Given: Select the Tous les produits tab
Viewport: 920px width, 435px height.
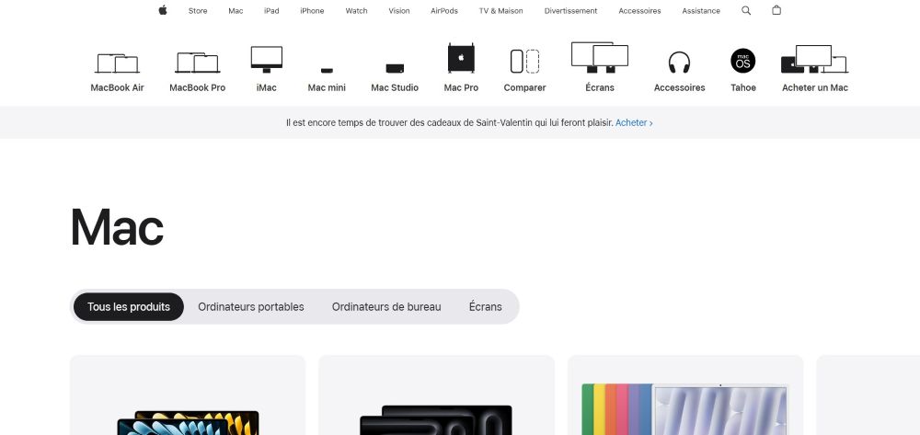Looking at the screenshot, I should tap(129, 306).
